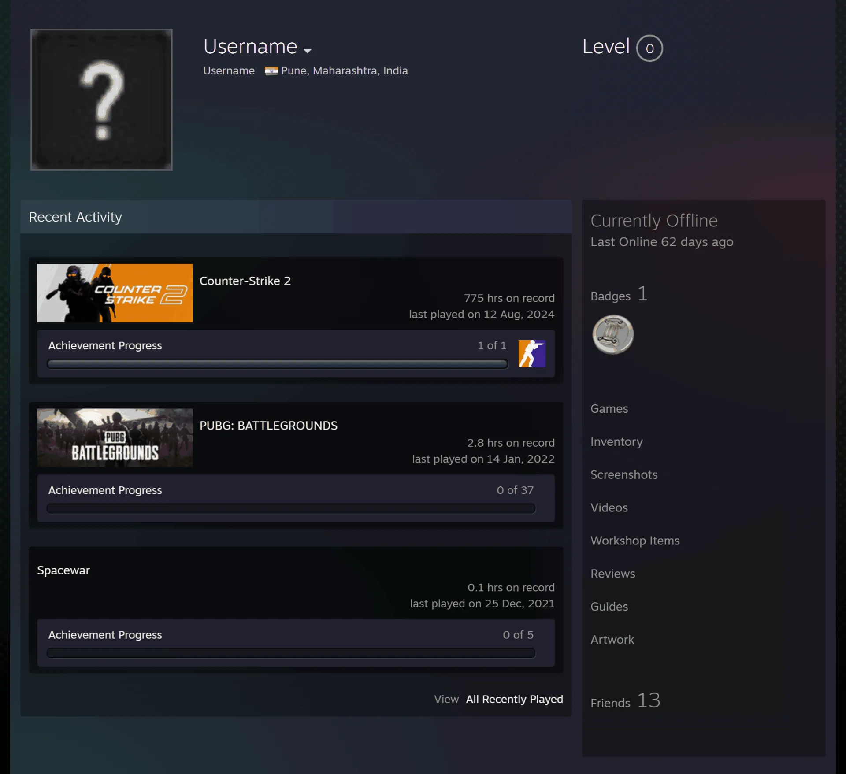
Task: Click the PUBG Achievement Progress label
Action: tap(105, 490)
